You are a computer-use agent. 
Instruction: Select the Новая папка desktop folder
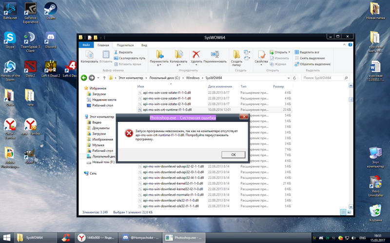[375, 11]
